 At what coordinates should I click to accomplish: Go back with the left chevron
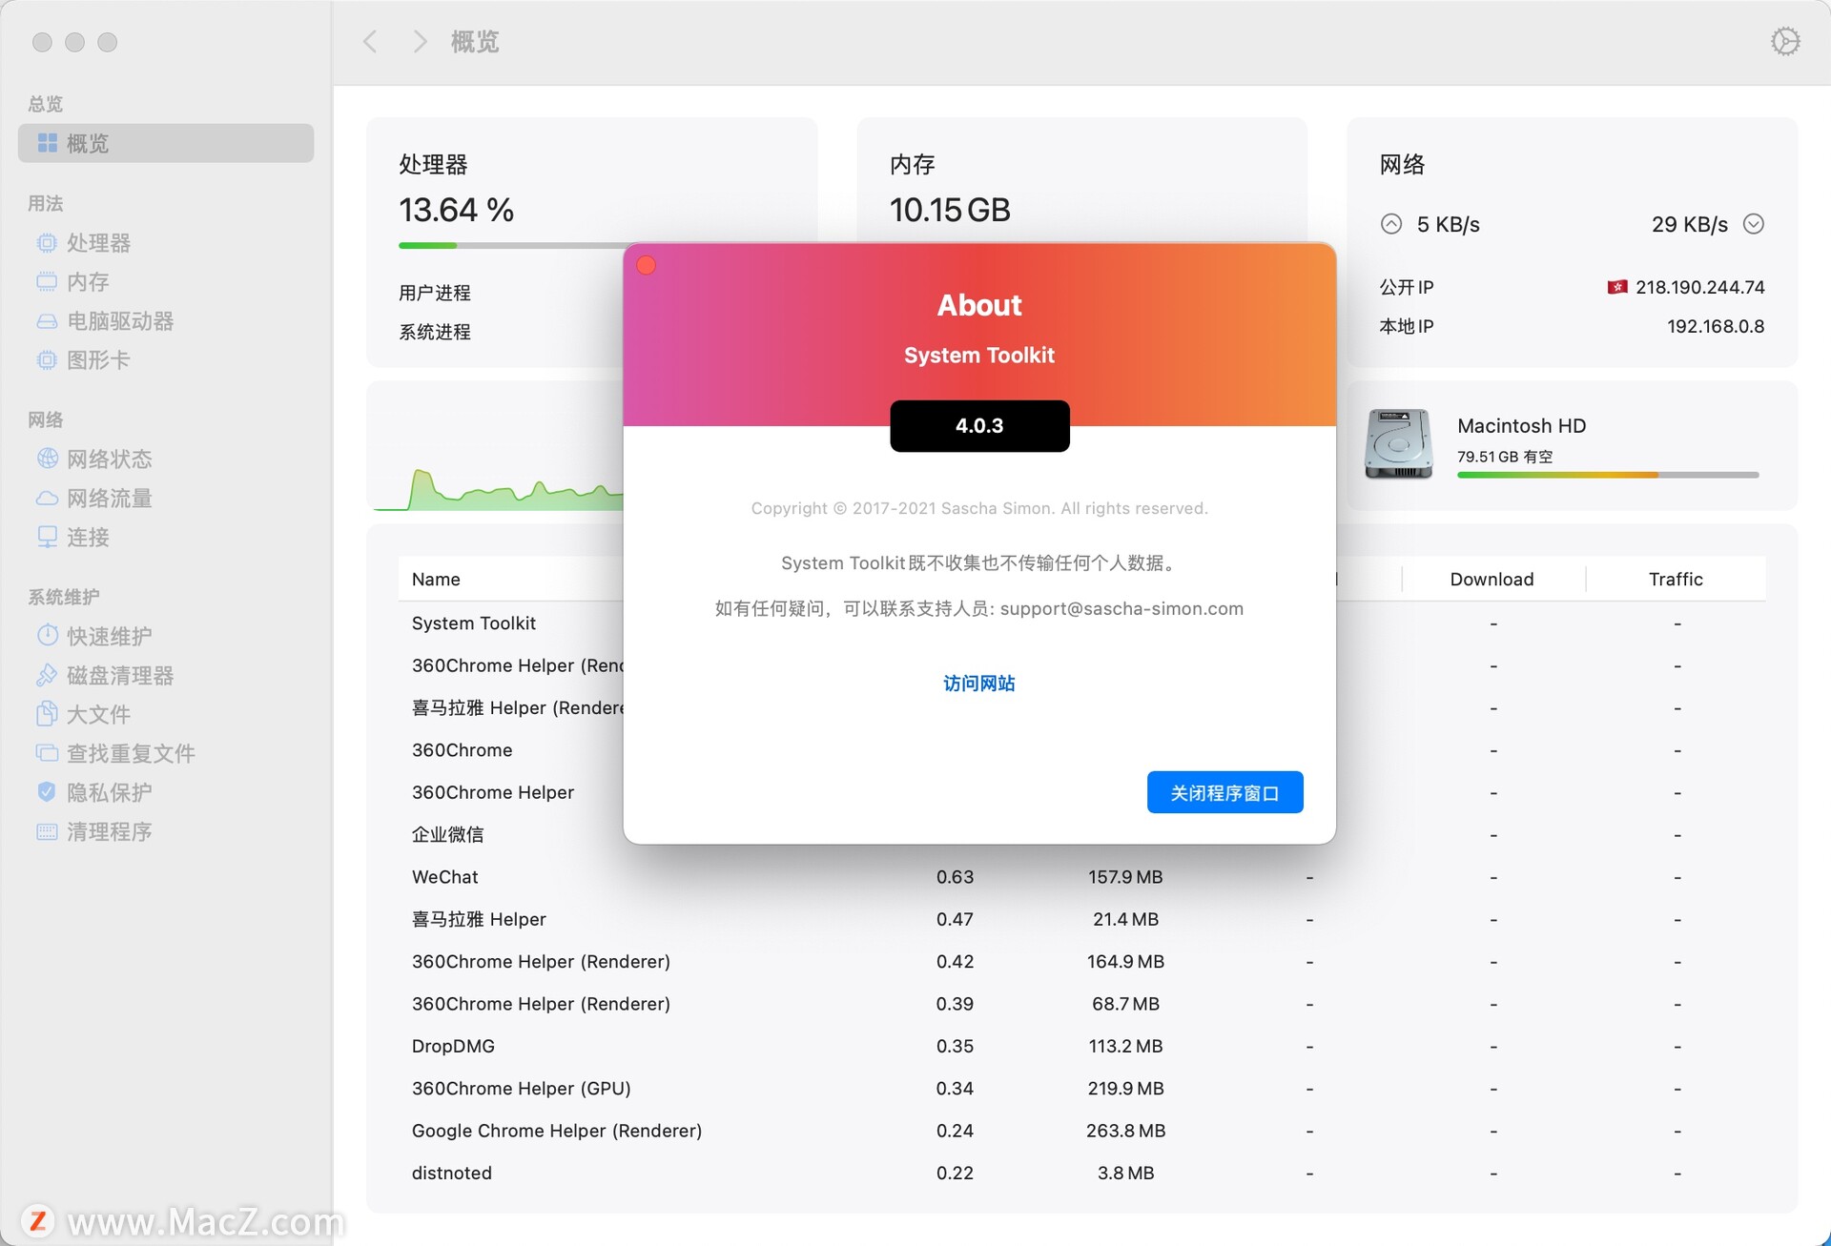(x=370, y=42)
